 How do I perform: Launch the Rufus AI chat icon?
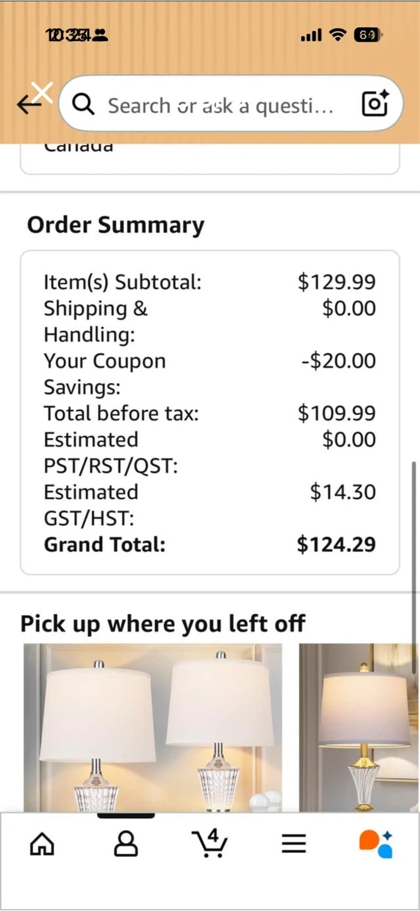tap(376, 844)
